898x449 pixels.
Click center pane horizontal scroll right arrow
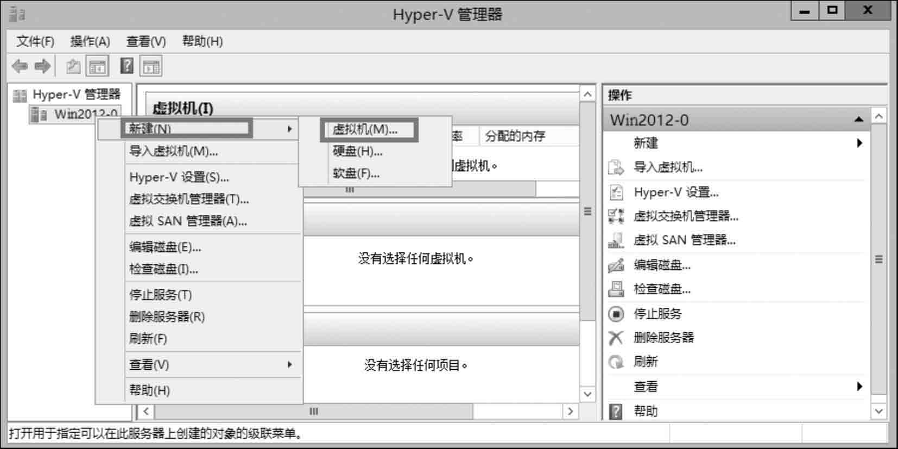[570, 412]
